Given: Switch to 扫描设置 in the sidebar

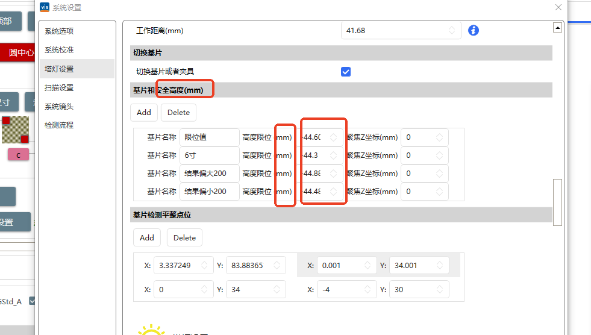Looking at the screenshot, I should [59, 88].
